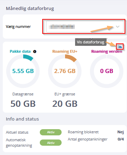
Task: Open the Vis dataforbrug chart icon
Action: point(120,46)
